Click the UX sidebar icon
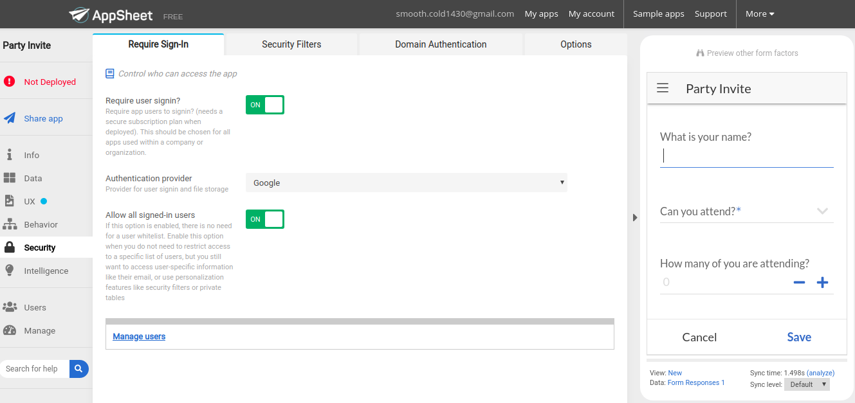855x403 pixels. tap(9, 201)
